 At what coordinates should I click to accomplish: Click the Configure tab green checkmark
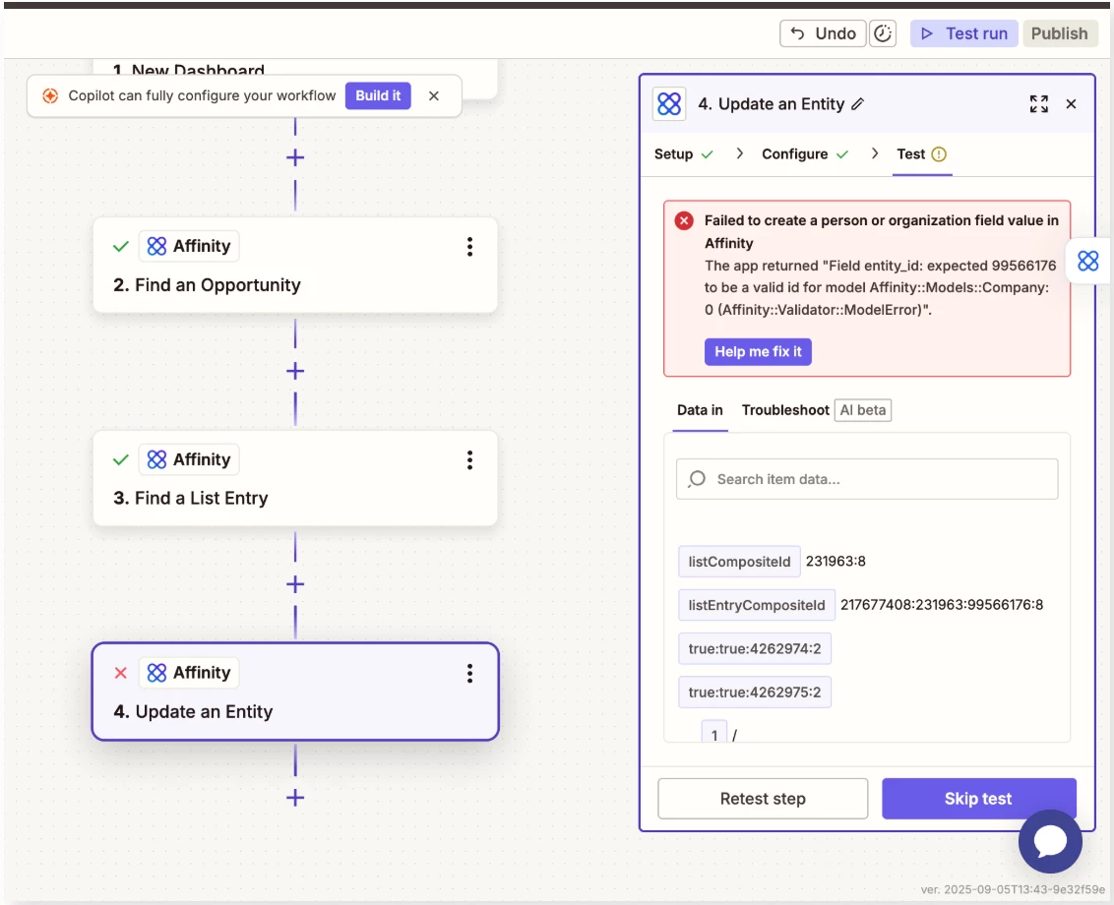pyautogui.click(x=842, y=154)
